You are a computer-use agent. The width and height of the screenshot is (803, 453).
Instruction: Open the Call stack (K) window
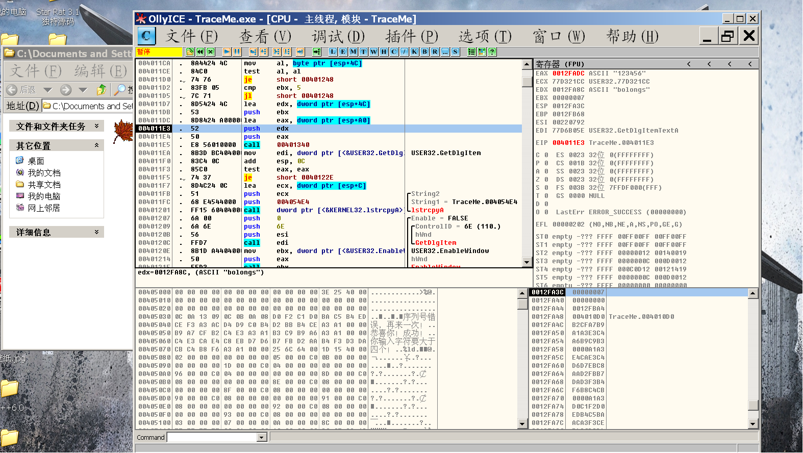click(414, 52)
